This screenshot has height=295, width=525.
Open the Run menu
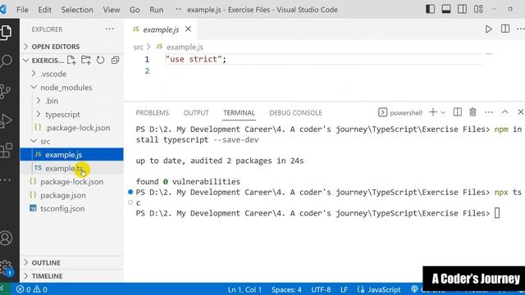click(157, 9)
